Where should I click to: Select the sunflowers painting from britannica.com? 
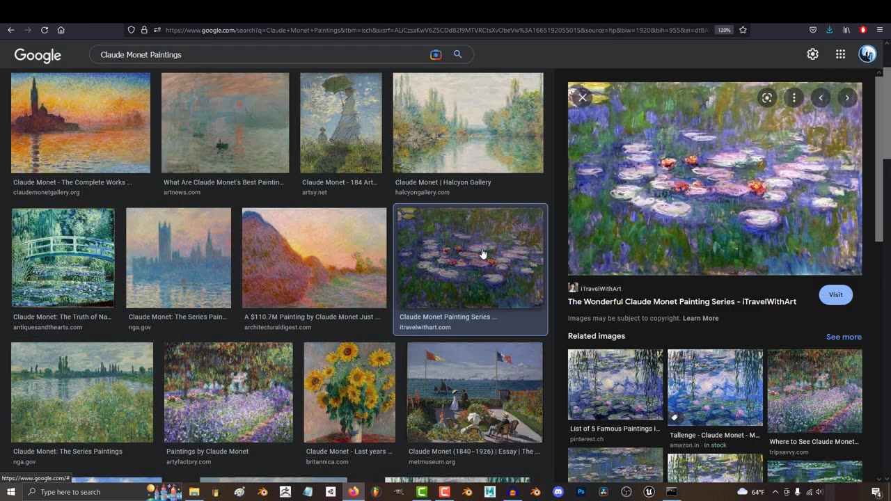tap(349, 392)
